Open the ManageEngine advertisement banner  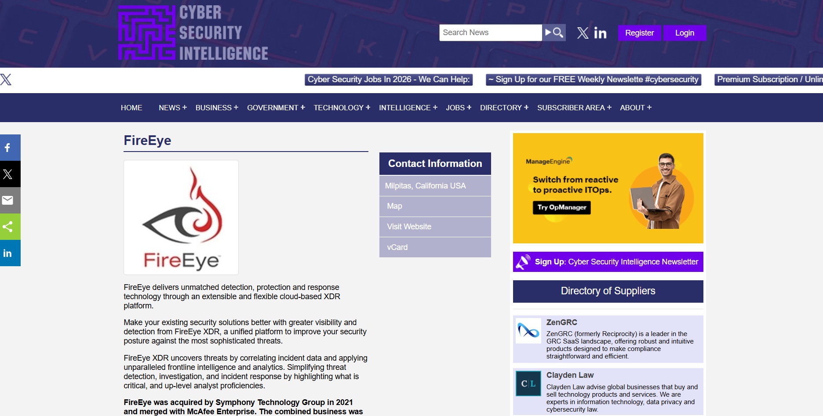[x=608, y=188]
